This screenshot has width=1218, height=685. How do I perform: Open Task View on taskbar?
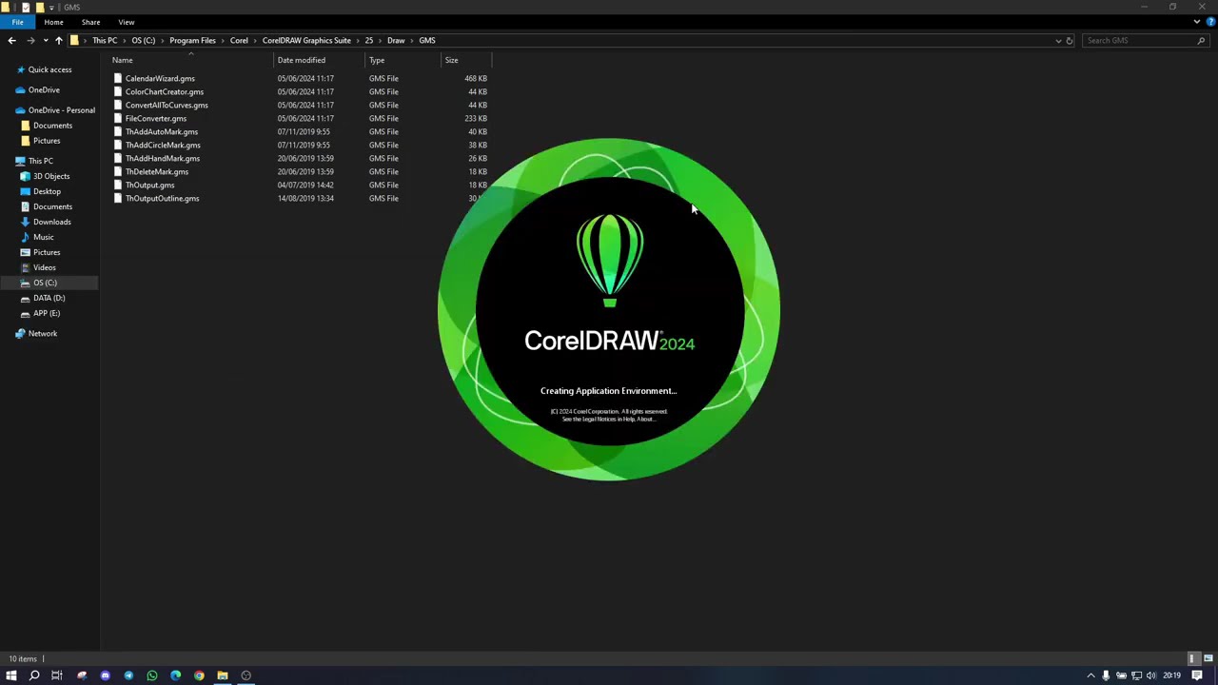pyautogui.click(x=57, y=675)
